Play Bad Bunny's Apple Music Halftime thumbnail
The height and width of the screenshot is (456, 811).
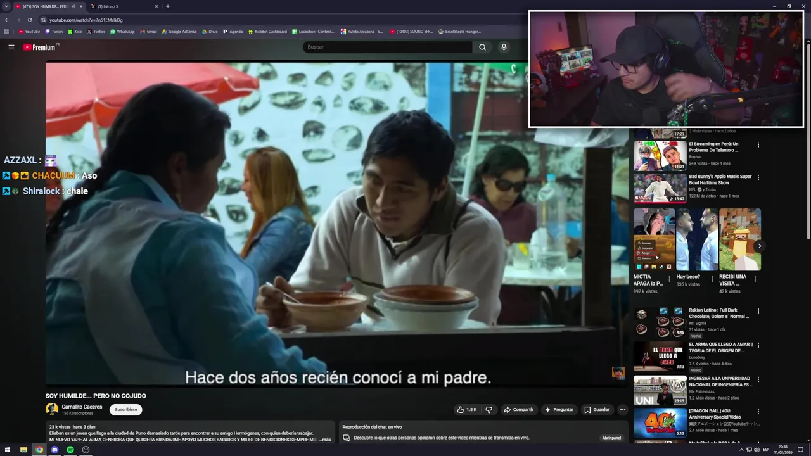coord(660,188)
